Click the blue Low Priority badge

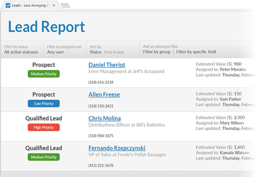point(44,104)
